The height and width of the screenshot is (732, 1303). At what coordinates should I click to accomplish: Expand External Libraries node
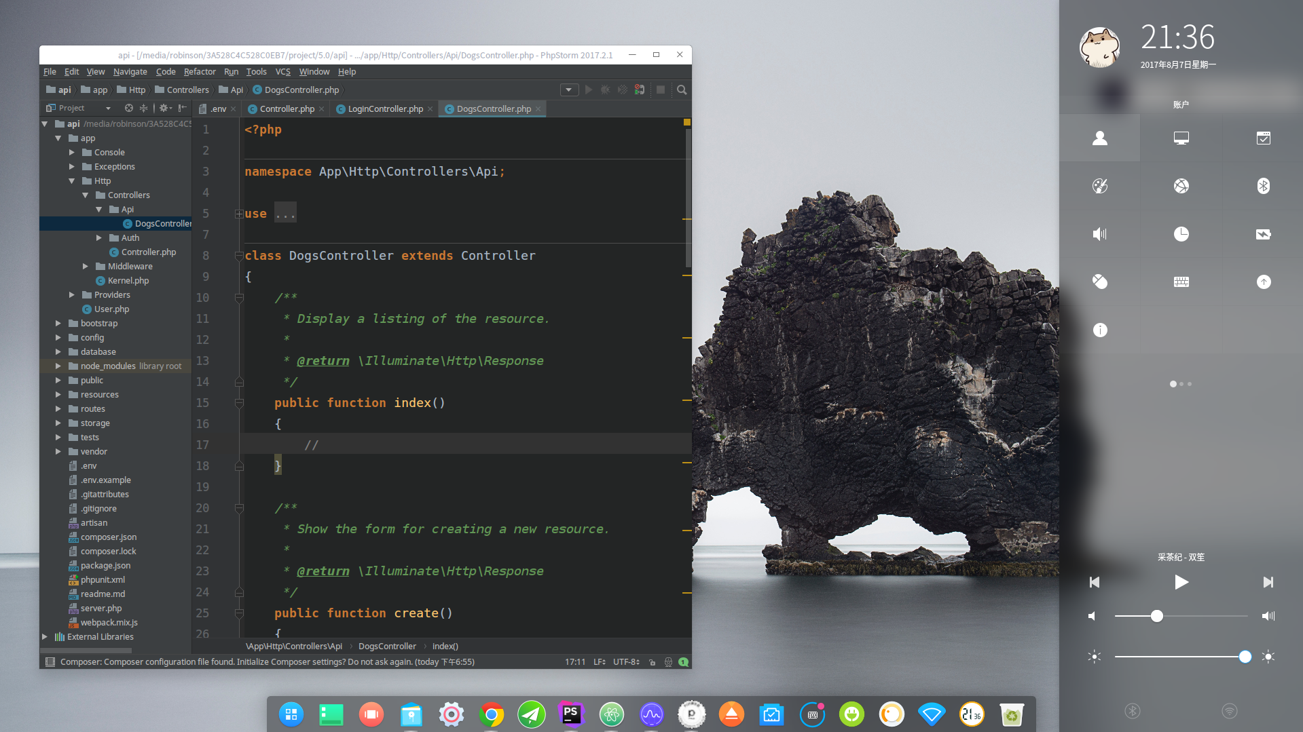tap(45, 637)
